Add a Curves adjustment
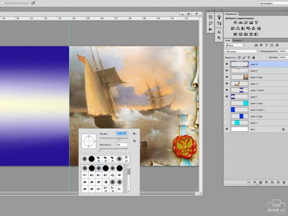288x216 pixels. point(246,23)
